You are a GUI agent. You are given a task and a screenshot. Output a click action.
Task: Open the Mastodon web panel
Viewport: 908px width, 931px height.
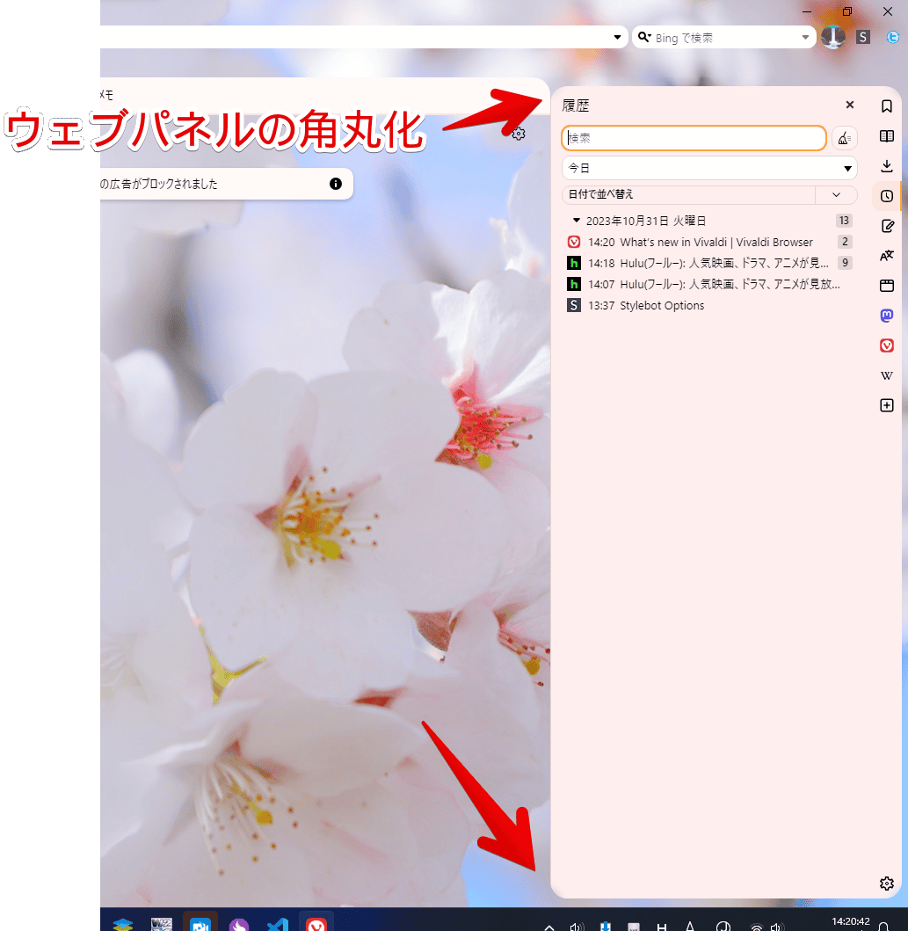coord(887,316)
